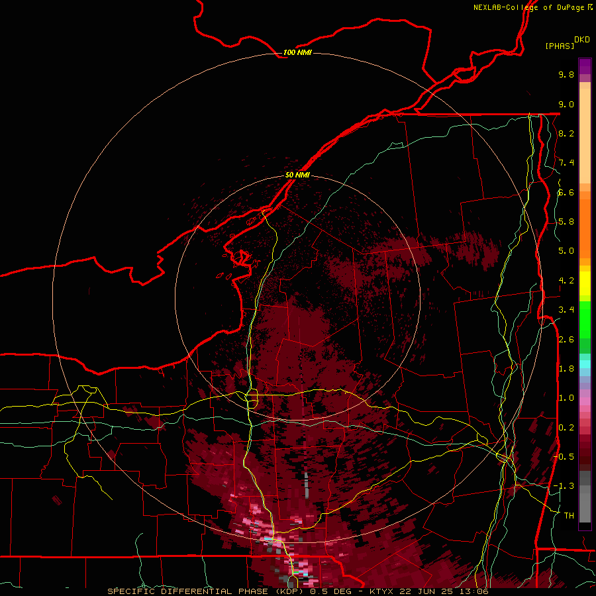
Task: Click the 50 NMI range ring label
Action: click(x=297, y=175)
